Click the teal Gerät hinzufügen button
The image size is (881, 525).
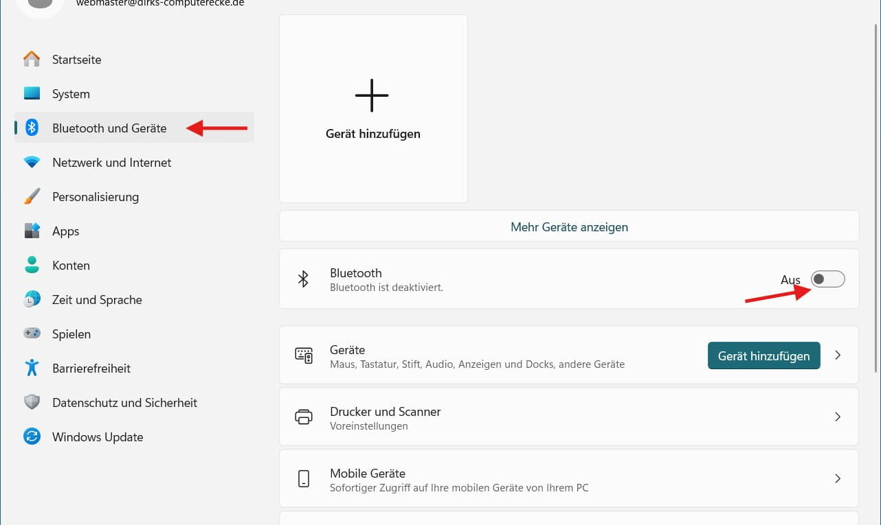pyautogui.click(x=763, y=355)
